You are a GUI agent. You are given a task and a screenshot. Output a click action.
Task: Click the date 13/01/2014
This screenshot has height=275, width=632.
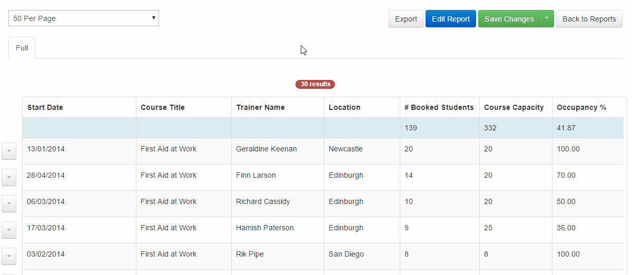[x=46, y=149]
